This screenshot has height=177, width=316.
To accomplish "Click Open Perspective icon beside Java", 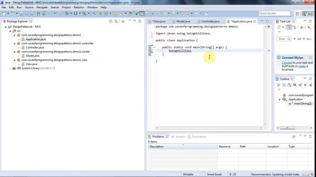I will 297,14.
